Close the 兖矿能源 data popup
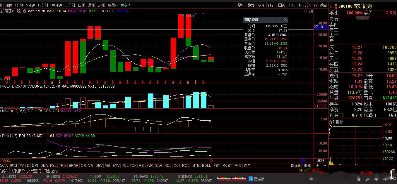Screen dimensions: 397x184 point(285,19)
